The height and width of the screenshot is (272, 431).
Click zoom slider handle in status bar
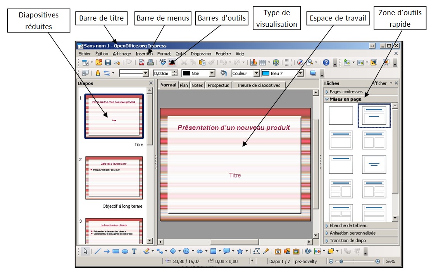click(341, 261)
